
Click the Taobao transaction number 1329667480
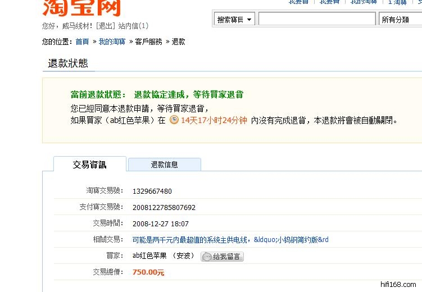coord(152,191)
